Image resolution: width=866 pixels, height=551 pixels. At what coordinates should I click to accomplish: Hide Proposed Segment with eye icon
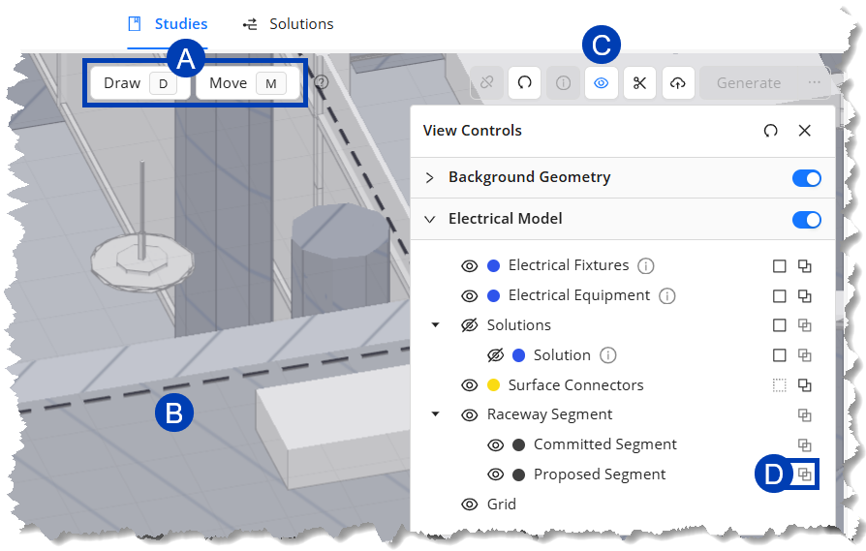pos(495,474)
